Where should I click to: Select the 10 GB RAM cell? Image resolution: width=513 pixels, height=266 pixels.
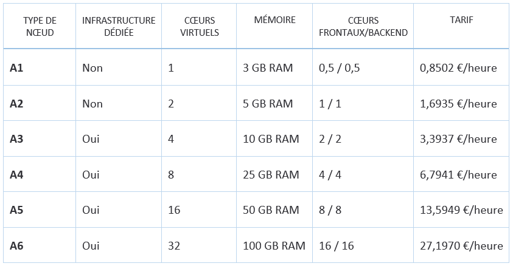click(274, 138)
